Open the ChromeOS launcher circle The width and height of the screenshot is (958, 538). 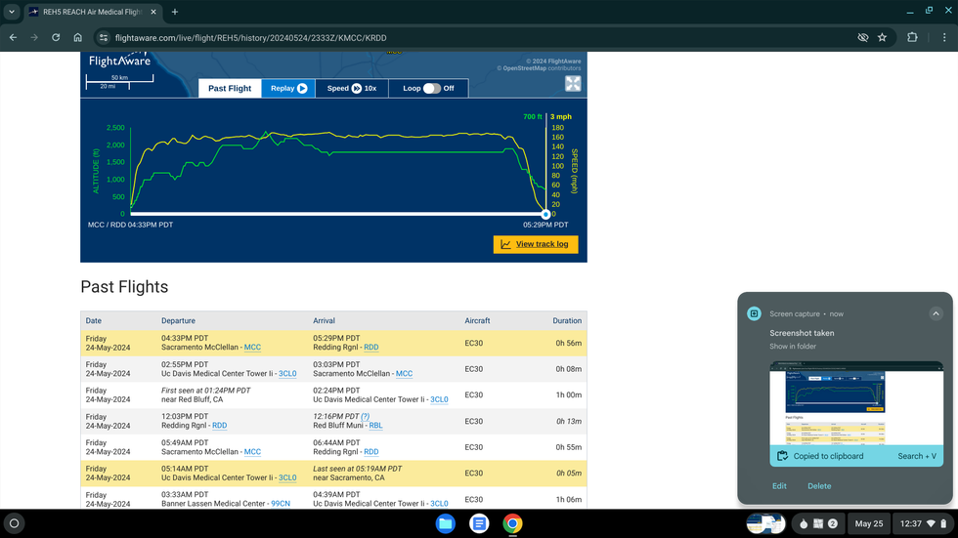[14, 523]
